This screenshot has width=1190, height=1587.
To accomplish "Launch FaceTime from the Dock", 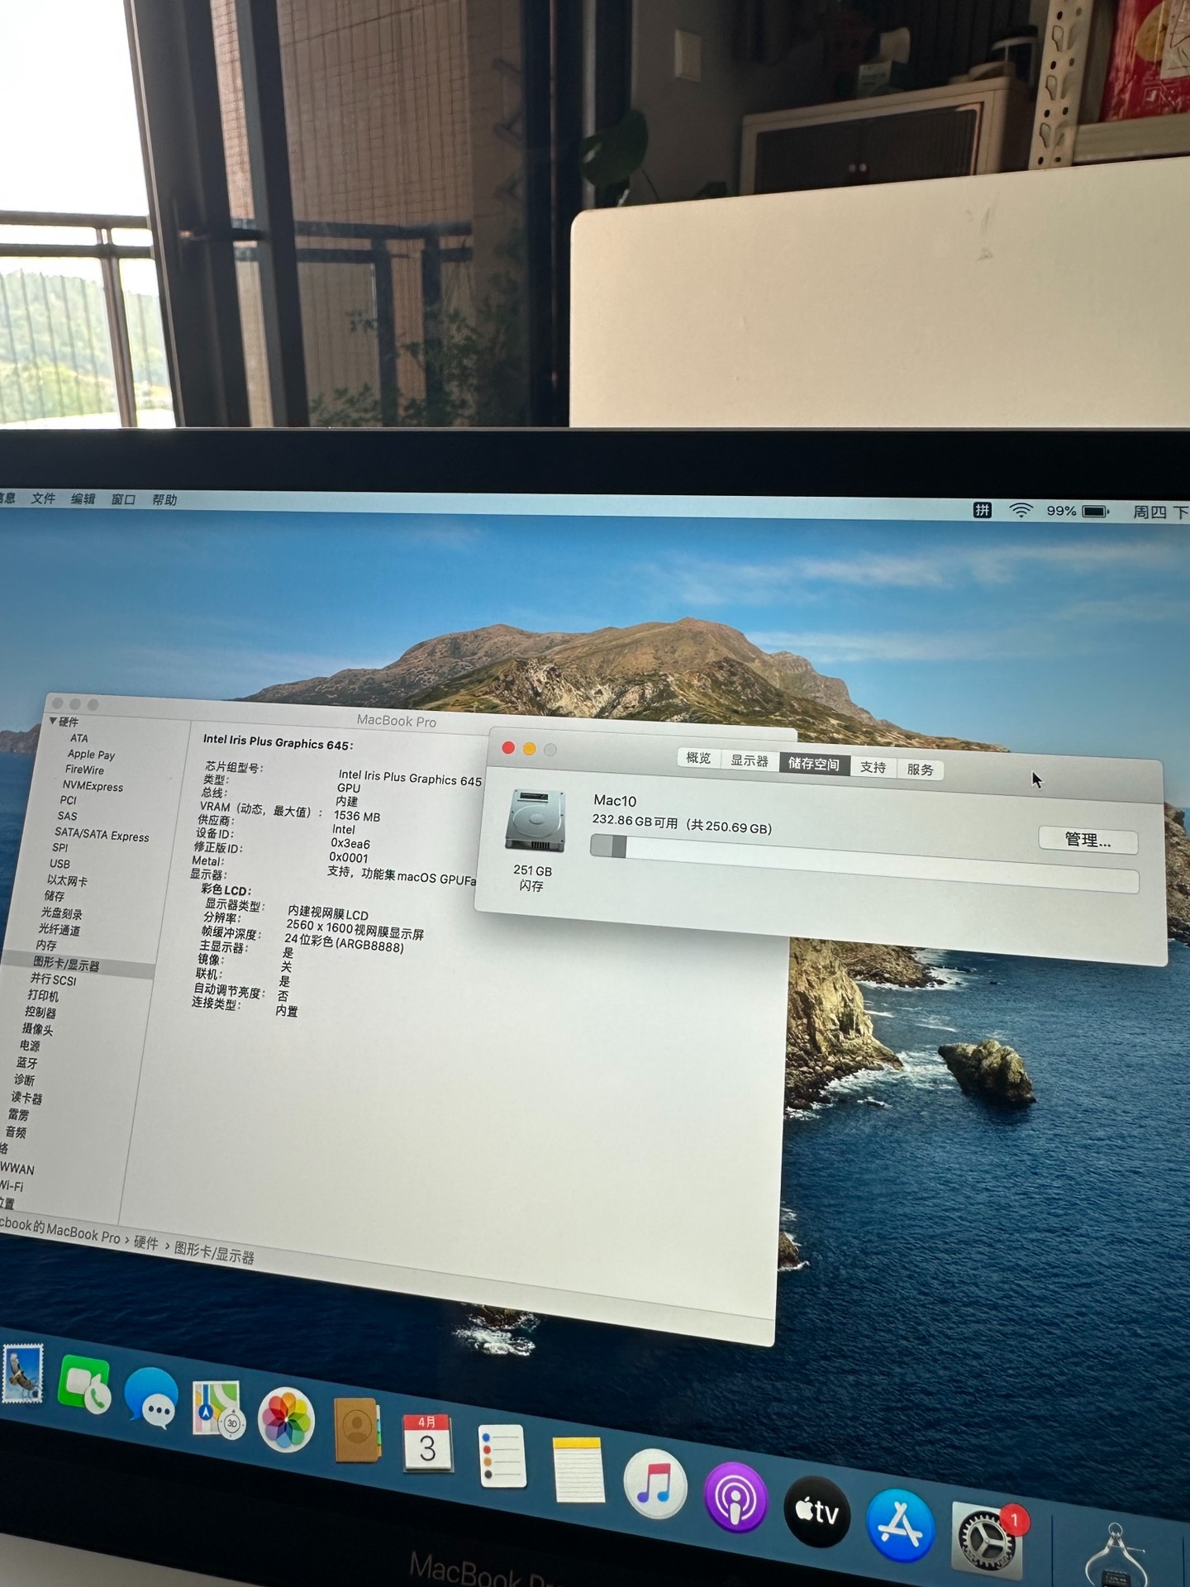I will point(84,1384).
